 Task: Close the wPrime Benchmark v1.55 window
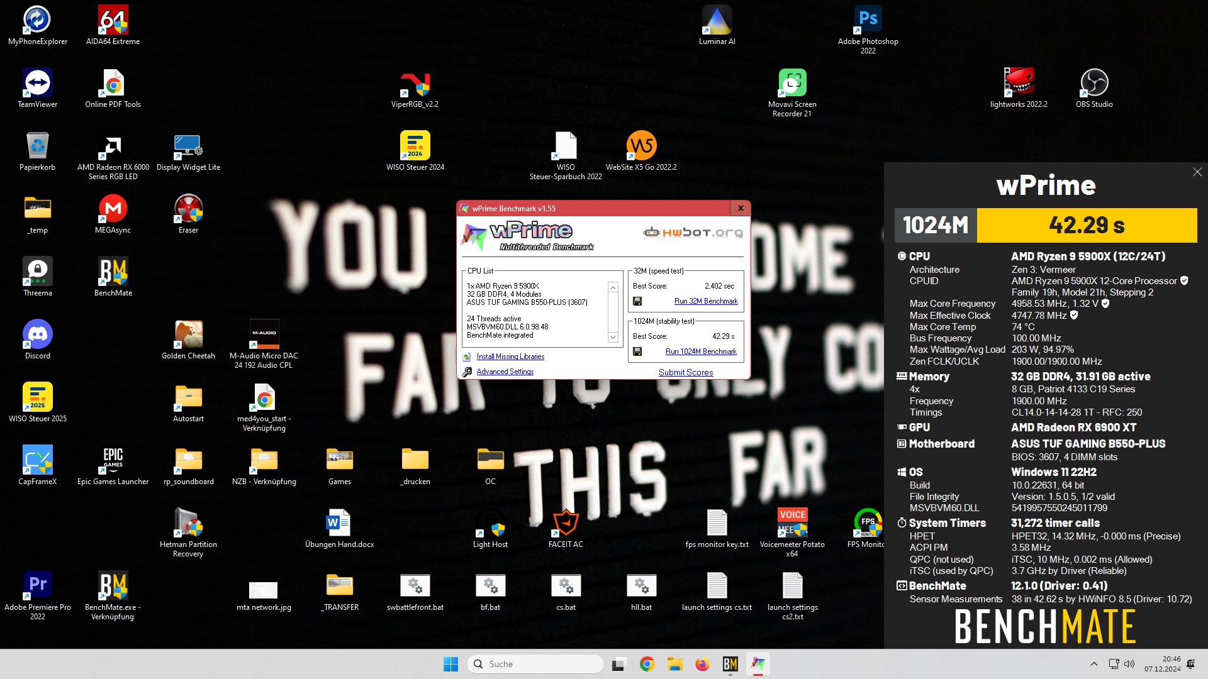(741, 208)
